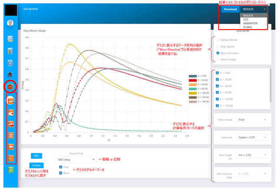Expand the Speed = 5.00 dropdown

pos(252,137)
